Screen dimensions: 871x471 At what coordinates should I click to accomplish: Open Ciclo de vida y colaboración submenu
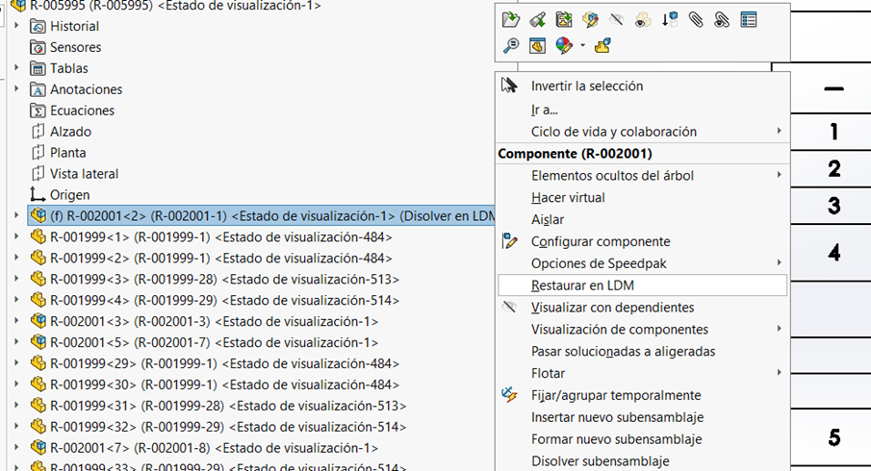(642, 132)
